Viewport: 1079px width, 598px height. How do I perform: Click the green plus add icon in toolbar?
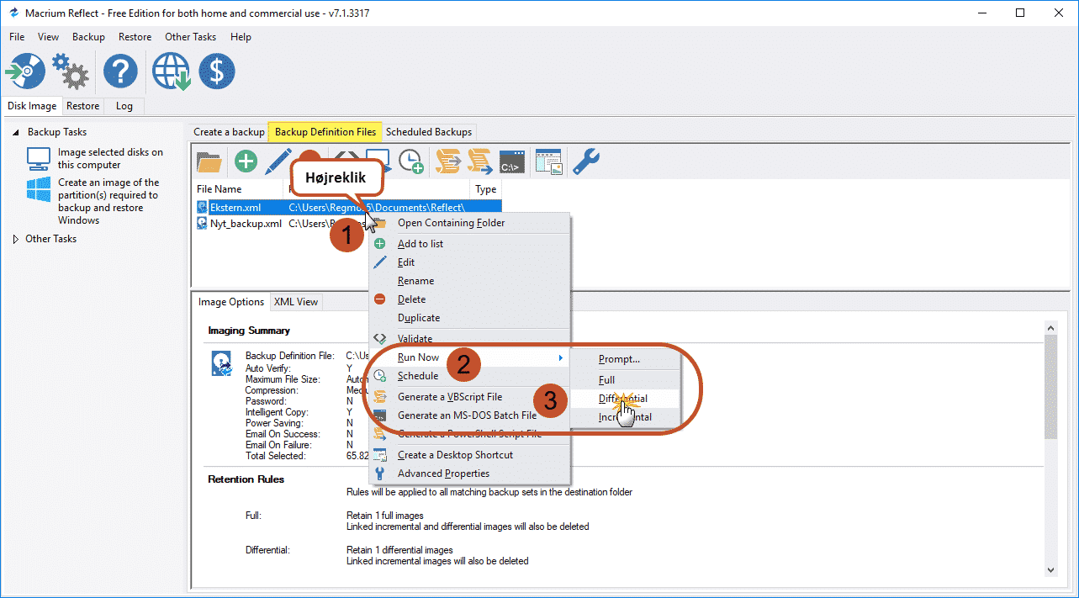[246, 161]
